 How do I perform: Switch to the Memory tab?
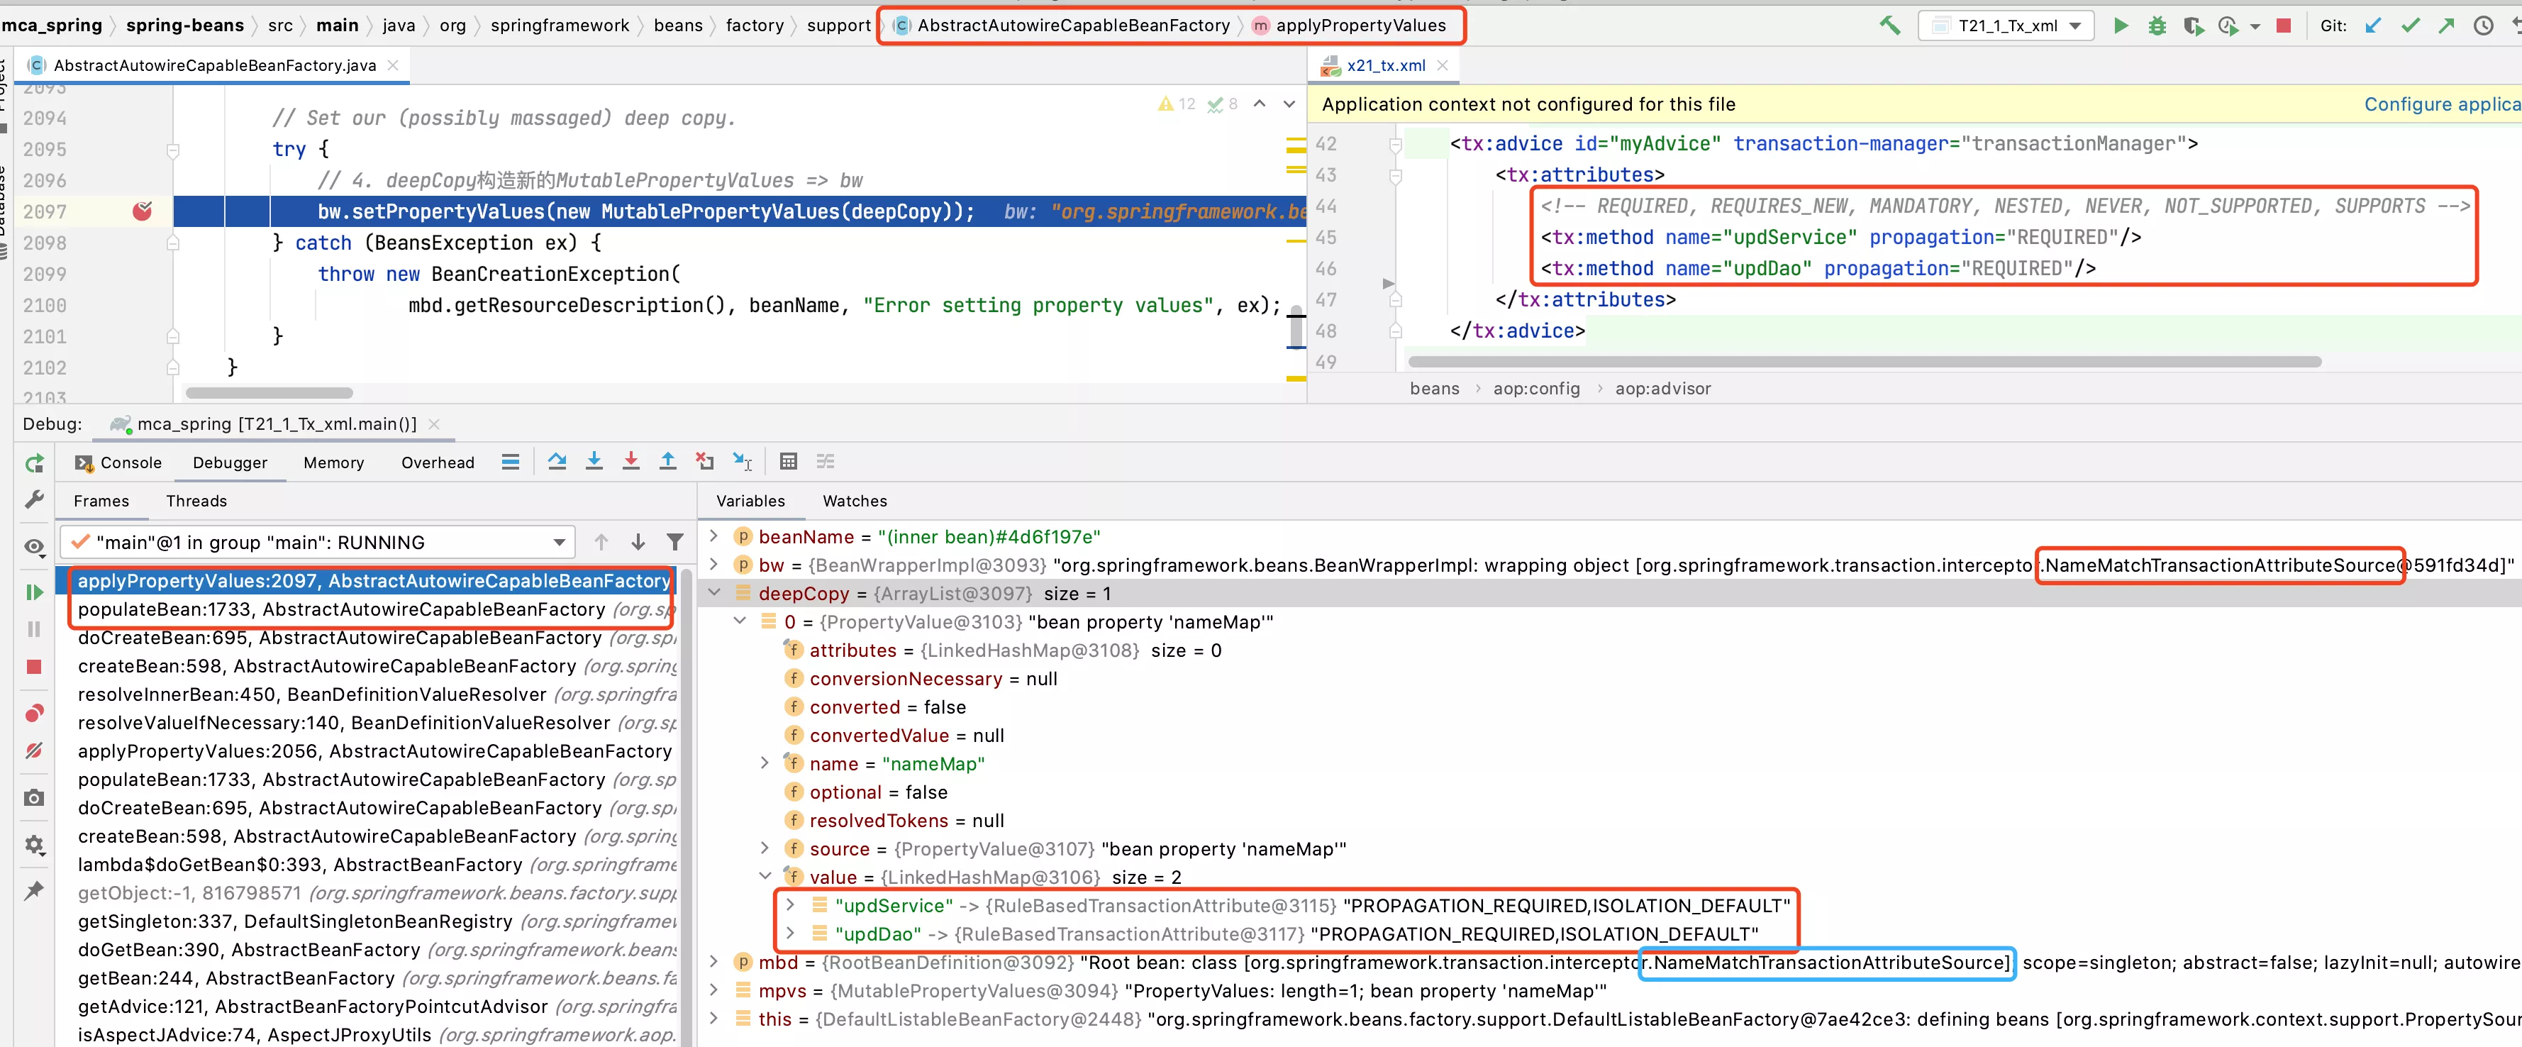(333, 462)
